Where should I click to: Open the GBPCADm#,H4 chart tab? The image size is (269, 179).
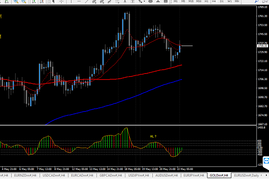click(x=111, y=176)
